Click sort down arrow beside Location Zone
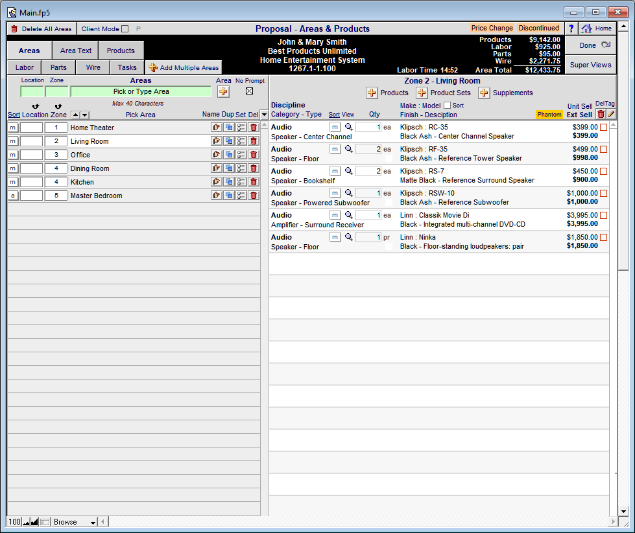 [84, 115]
